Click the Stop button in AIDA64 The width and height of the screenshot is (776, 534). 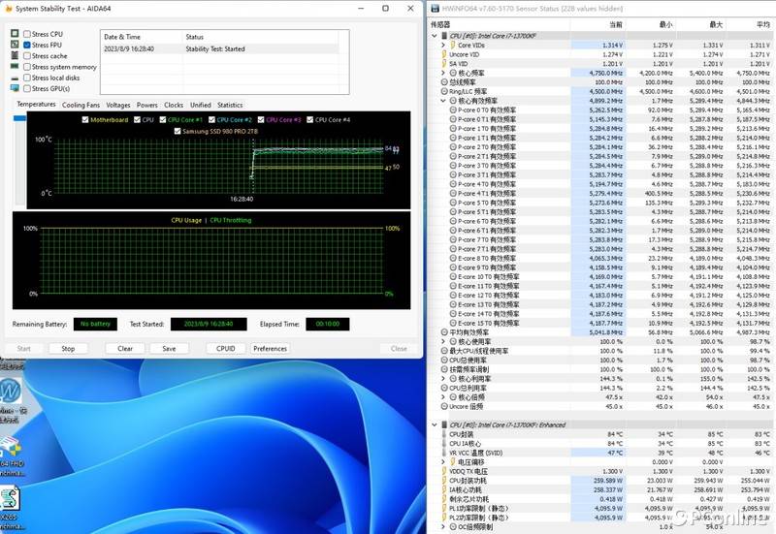click(x=68, y=349)
